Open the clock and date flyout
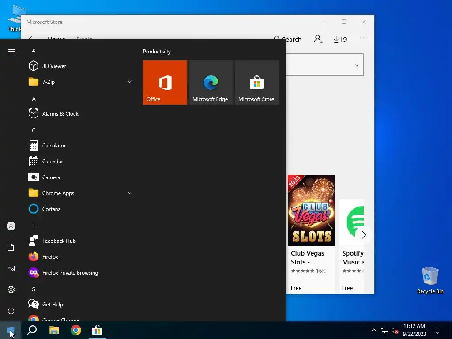Image resolution: width=452 pixels, height=339 pixels. [x=414, y=330]
